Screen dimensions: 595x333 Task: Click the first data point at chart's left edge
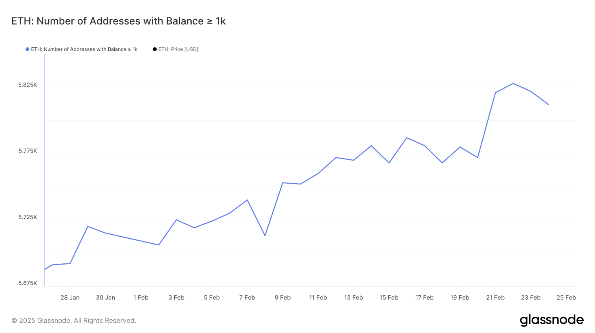pos(45,269)
